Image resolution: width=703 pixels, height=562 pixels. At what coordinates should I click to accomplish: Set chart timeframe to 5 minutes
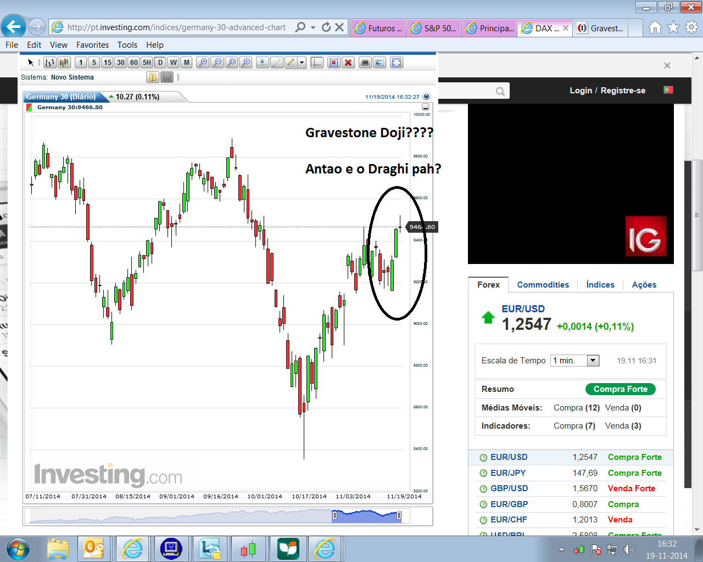point(94,63)
